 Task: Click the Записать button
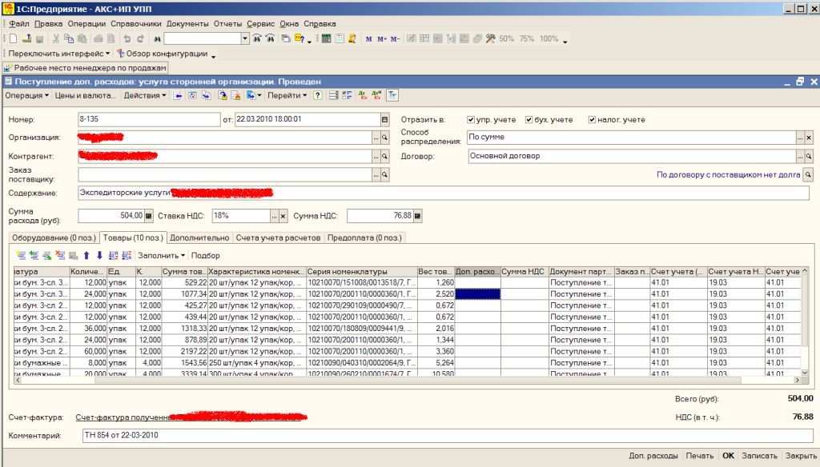[x=759, y=456]
